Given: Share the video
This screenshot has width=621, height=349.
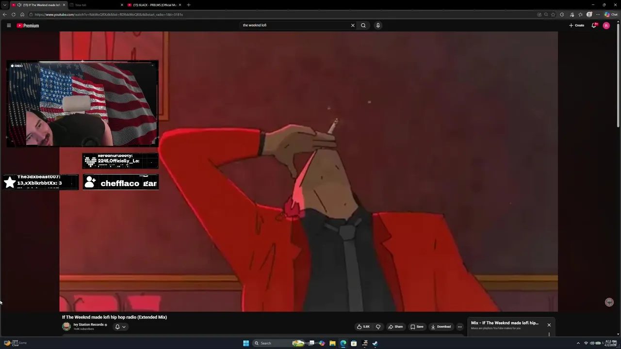Looking at the screenshot, I should [395, 327].
